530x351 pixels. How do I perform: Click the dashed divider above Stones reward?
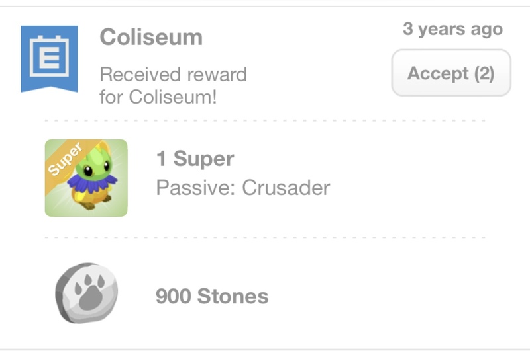265,237
